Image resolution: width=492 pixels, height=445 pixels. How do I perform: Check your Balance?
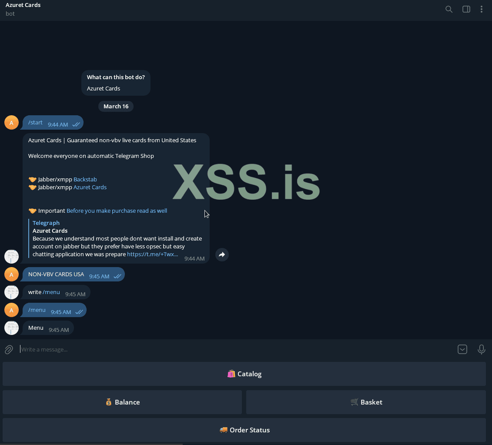[122, 402]
